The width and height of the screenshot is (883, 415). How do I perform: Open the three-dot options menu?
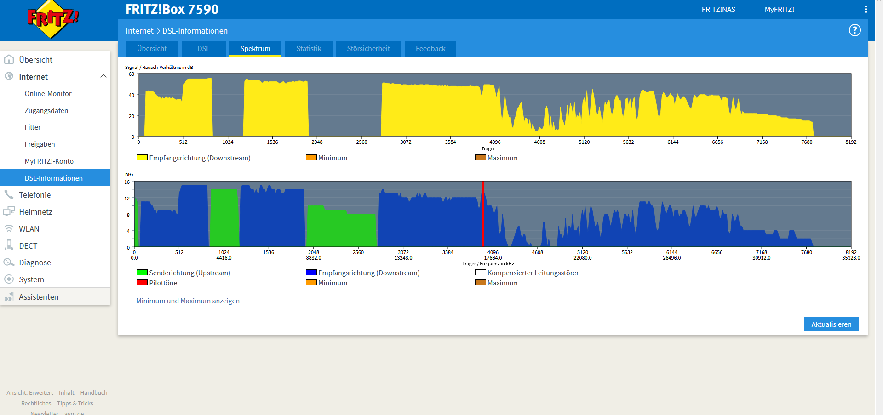[x=866, y=9]
